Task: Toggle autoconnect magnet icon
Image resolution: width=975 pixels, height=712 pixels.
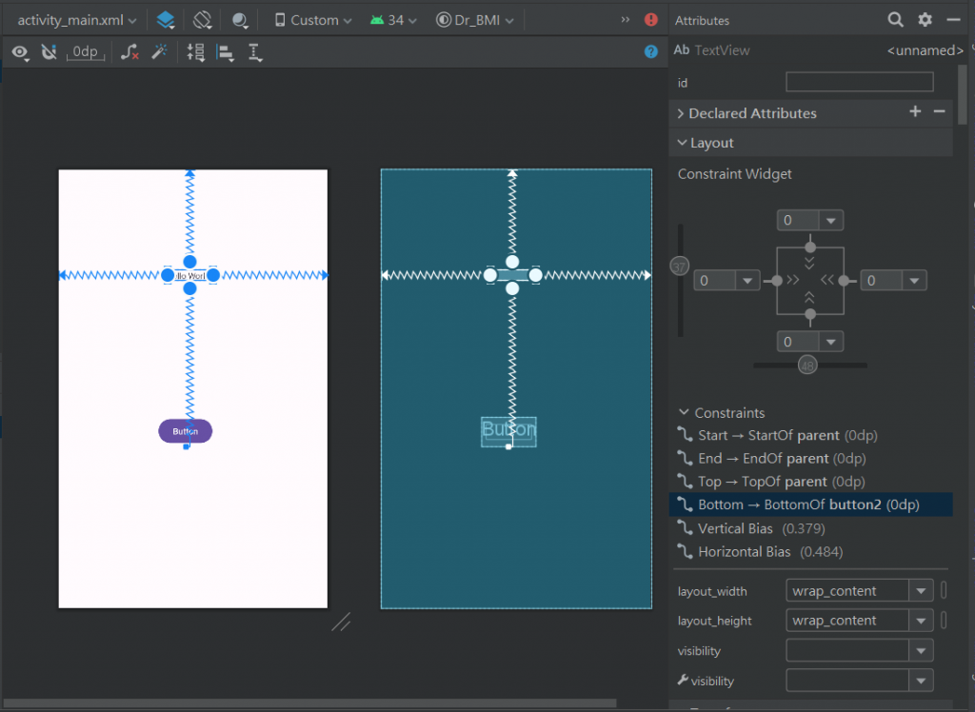Action: pos(49,52)
